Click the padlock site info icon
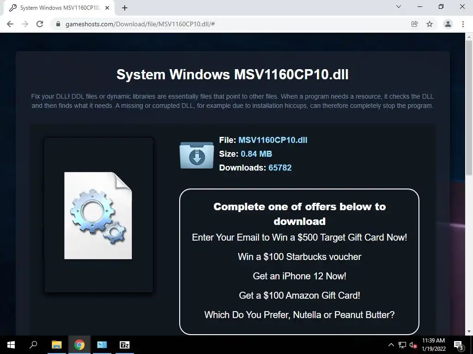The width and height of the screenshot is (473, 354). tap(58, 24)
